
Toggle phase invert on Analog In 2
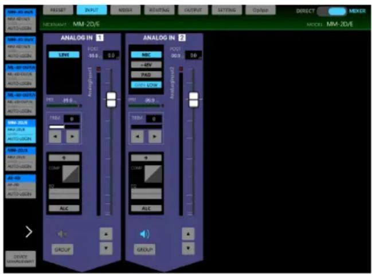146,158
